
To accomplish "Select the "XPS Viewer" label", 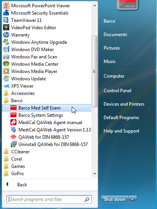I will [x=22, y=86].
